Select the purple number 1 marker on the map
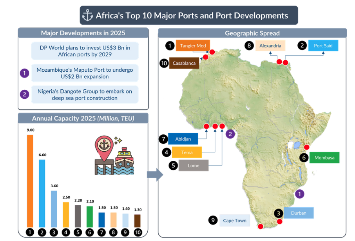Screen dimensions: 355x241 point(299,194)
